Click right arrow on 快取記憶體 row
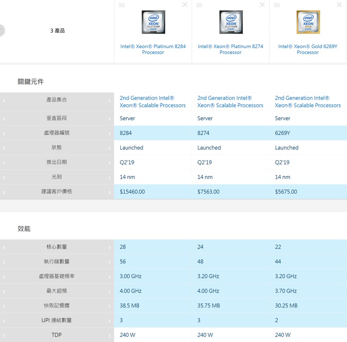 tap(110, 306)
